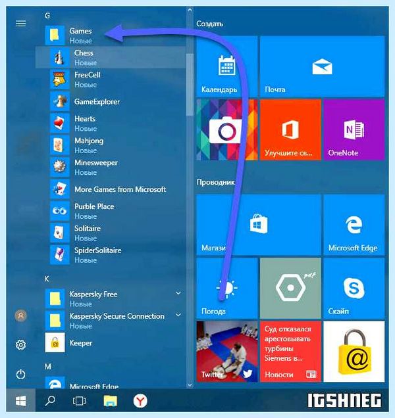Launch Minesweeper game
395x418 pixels.
coord(111,167)
